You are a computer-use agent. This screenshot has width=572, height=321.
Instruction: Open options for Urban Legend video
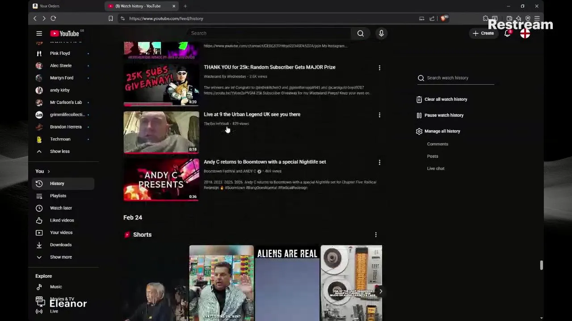[379, 115]
